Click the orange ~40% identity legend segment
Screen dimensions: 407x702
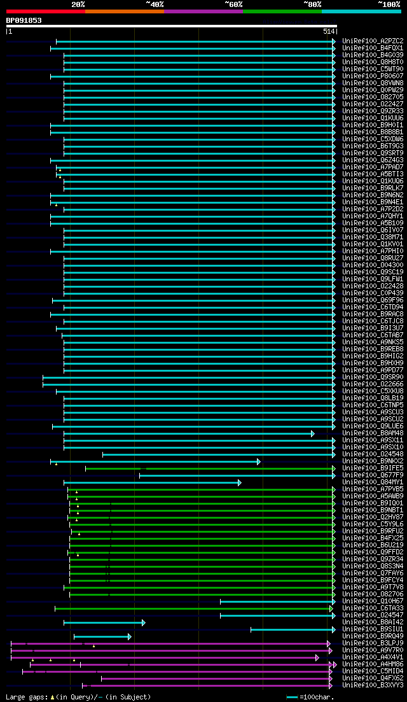125,11
